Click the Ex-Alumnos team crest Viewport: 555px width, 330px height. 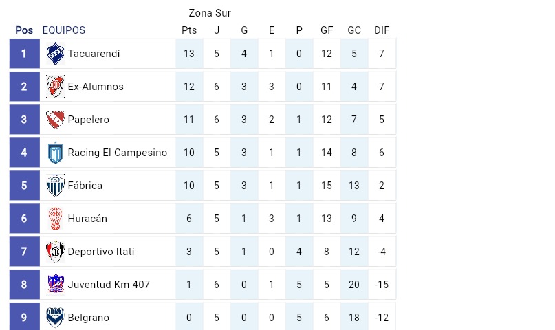(x=55, y=87)
